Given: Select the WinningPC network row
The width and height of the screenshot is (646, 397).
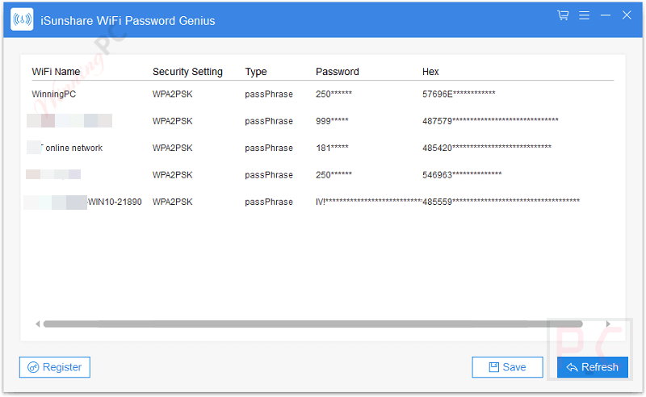Looking at the screenshot, I should (322, 94).
